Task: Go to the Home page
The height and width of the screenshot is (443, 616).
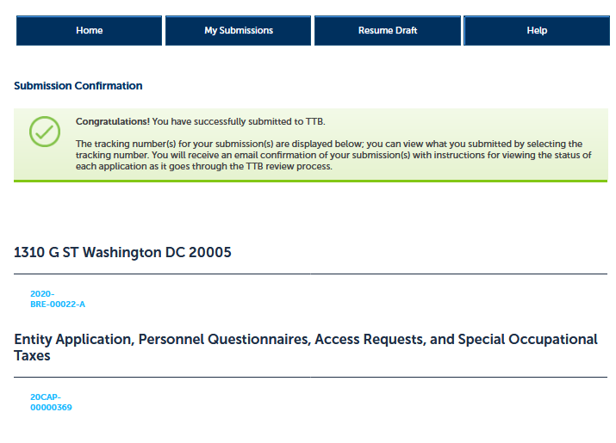Action: coord(89,31)
